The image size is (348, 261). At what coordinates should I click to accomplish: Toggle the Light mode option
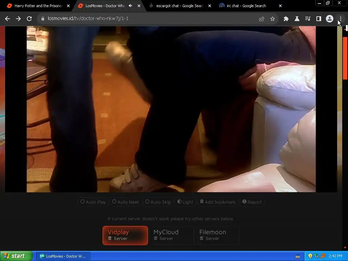click(x=185, y=202)
